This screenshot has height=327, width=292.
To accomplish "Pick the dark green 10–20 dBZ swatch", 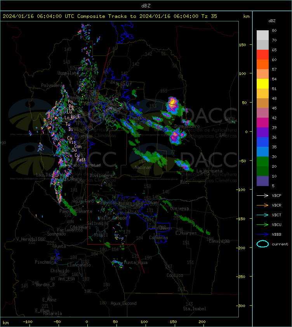I will point(262,171).
